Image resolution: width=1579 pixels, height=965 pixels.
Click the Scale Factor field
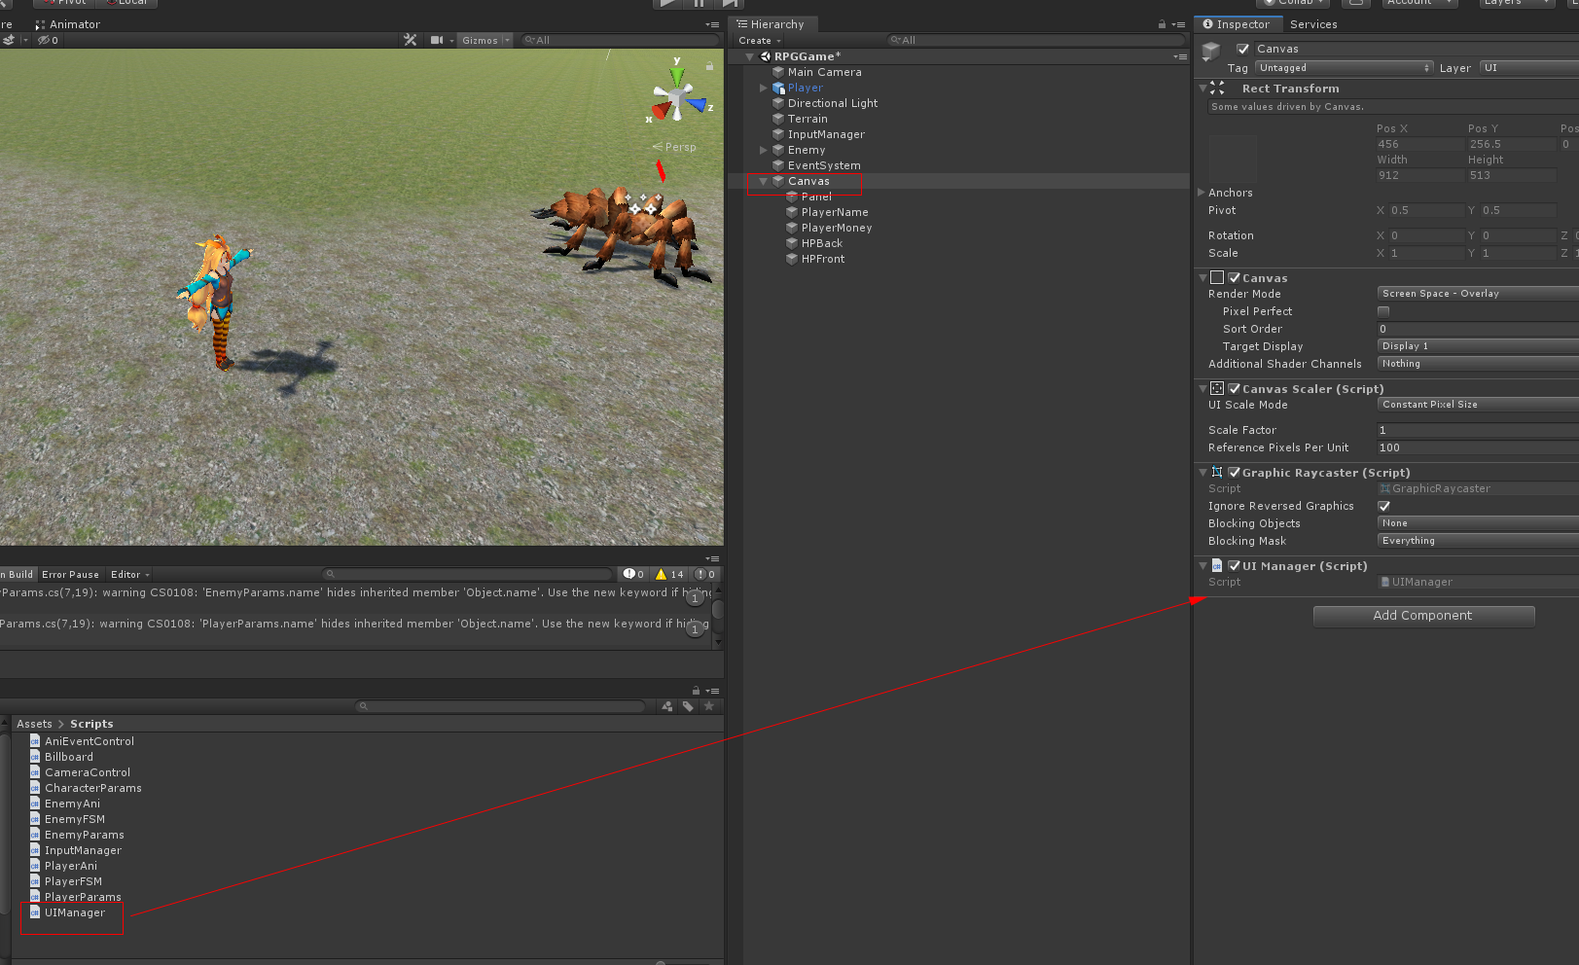pyautogui.click(x=1478, y=430)
